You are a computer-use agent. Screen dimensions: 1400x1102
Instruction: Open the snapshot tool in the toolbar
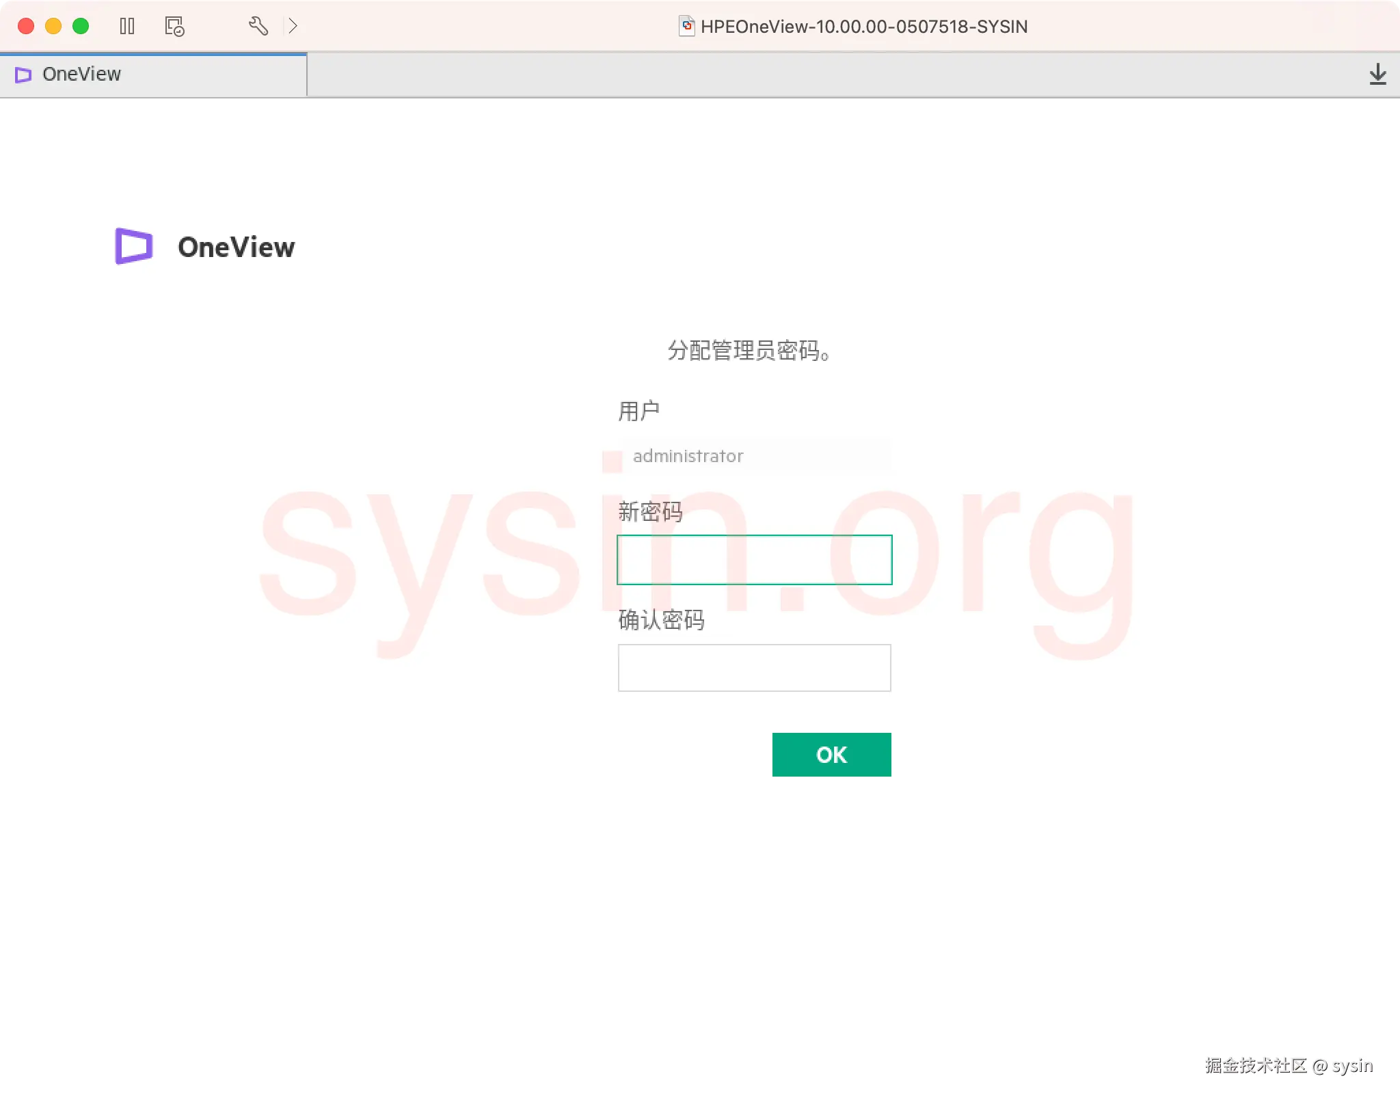(x=174, y=26)
